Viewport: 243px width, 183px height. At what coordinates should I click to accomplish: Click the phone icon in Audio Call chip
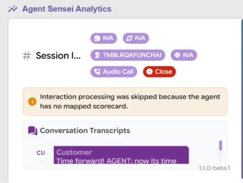(x=97, y=71)
